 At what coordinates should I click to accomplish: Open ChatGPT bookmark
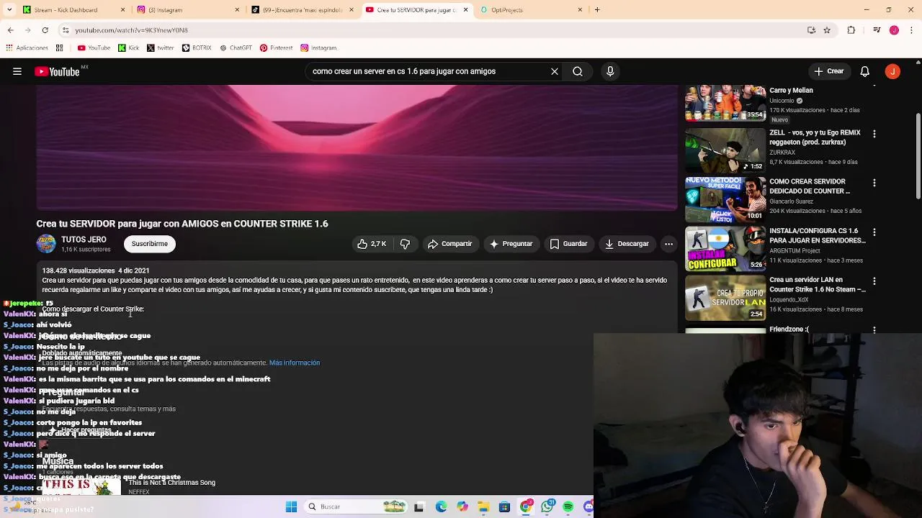pos(236,48)
